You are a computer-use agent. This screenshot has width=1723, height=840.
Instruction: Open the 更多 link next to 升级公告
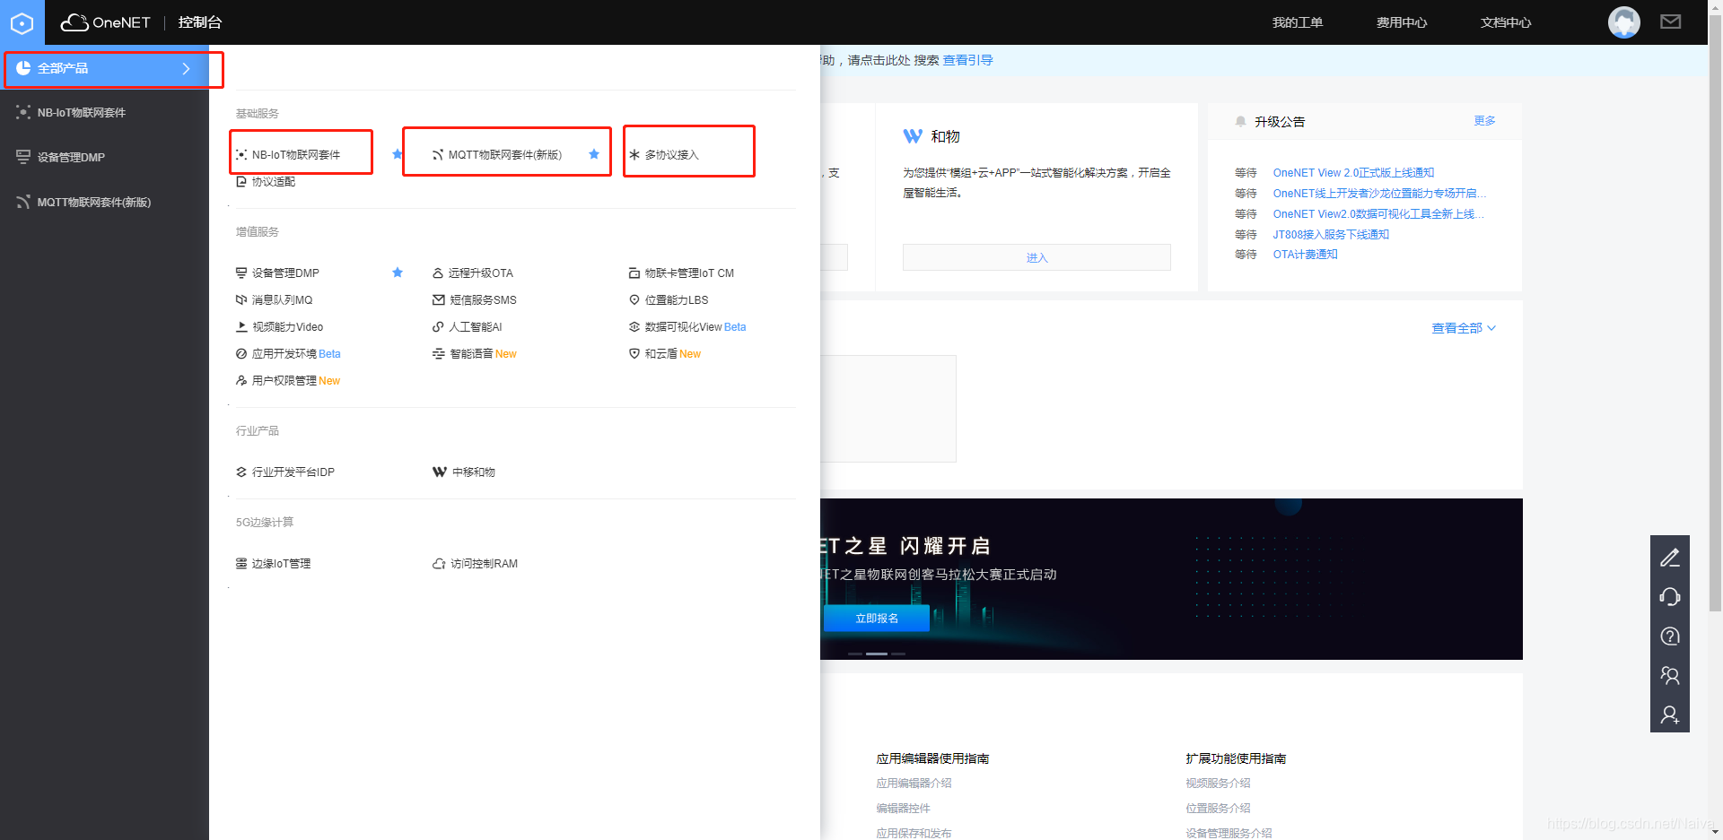click(1483, 121)
